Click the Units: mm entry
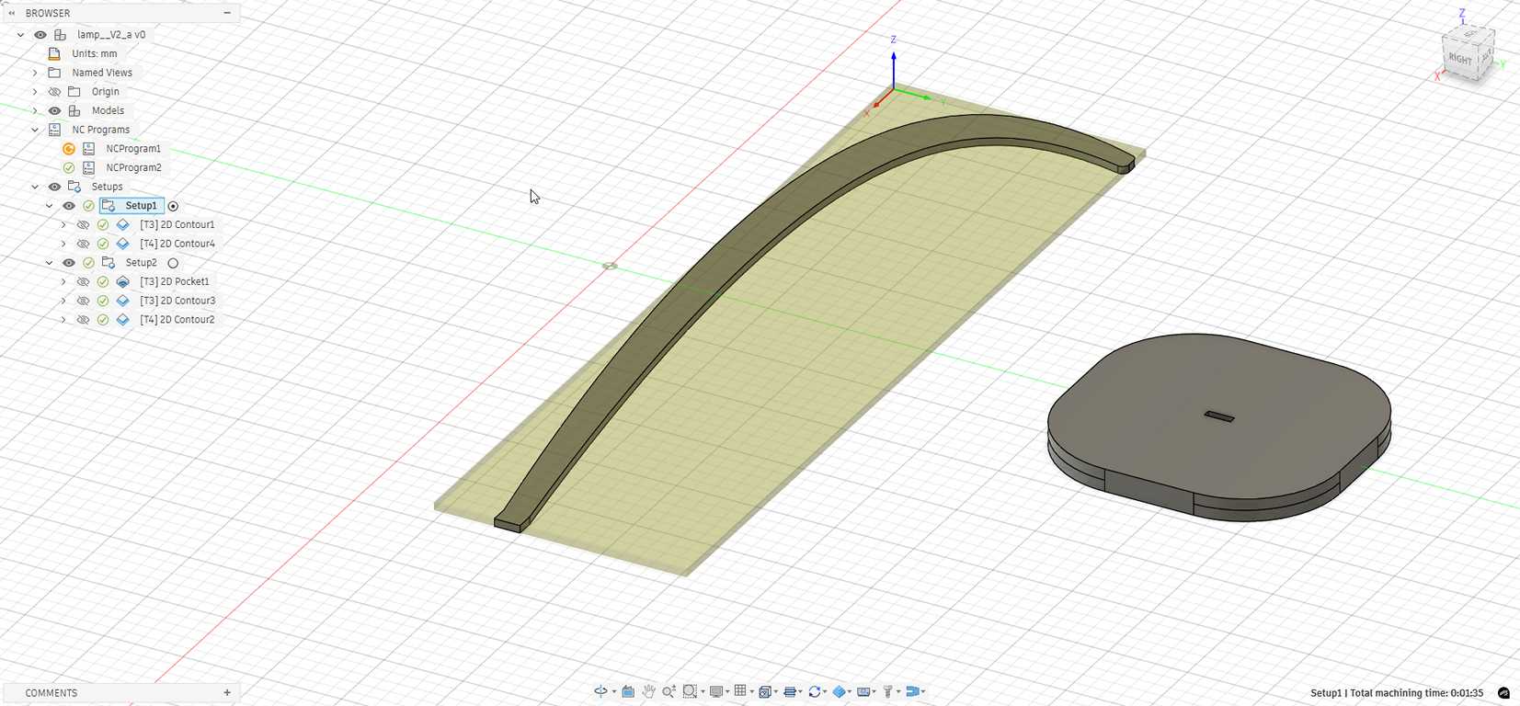 tap(95, 54)
